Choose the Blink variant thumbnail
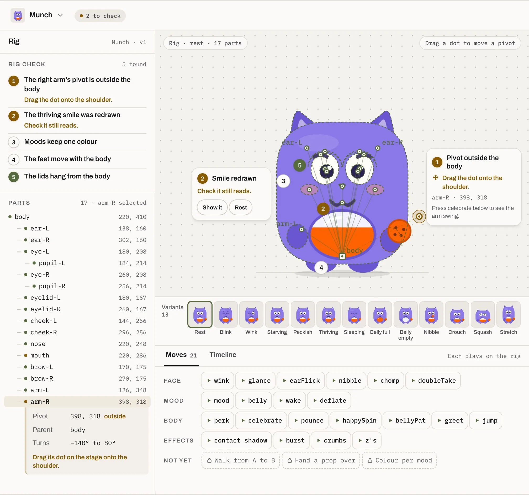 coord(226,315)
